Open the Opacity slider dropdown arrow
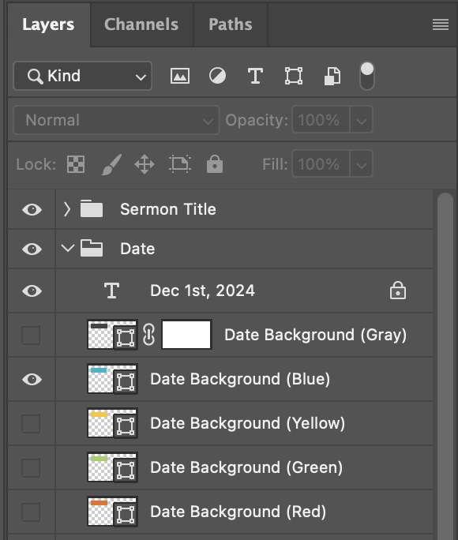The height and width of the screenshot is (540, 458). [361, 120]
